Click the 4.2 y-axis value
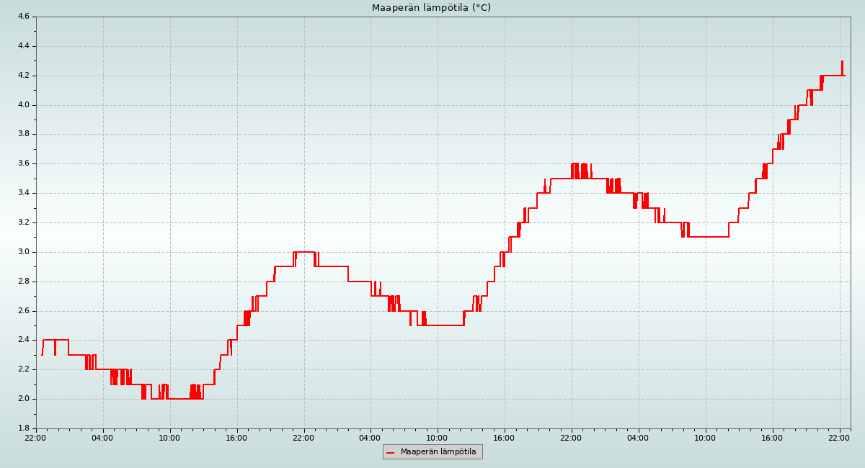The height and width of the screenshot is (468, 865). click(22, 76)
